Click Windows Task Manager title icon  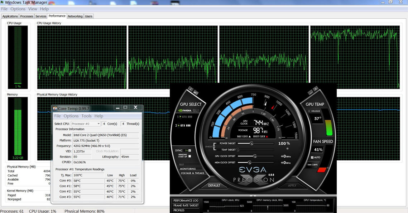point(2,2)
